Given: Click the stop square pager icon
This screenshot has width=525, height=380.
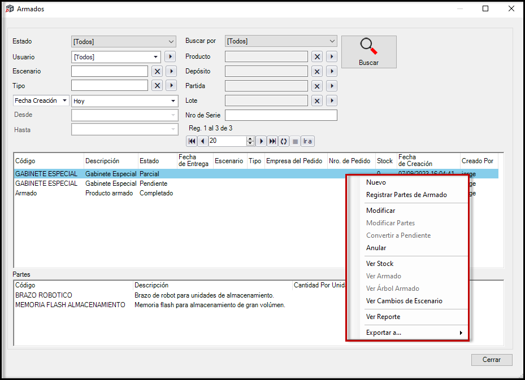Looking at the screenshot, I should (295, 141).
